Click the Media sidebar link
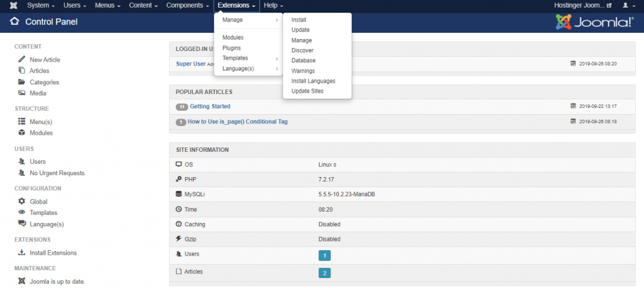644x288 pixels. [38, 93]
